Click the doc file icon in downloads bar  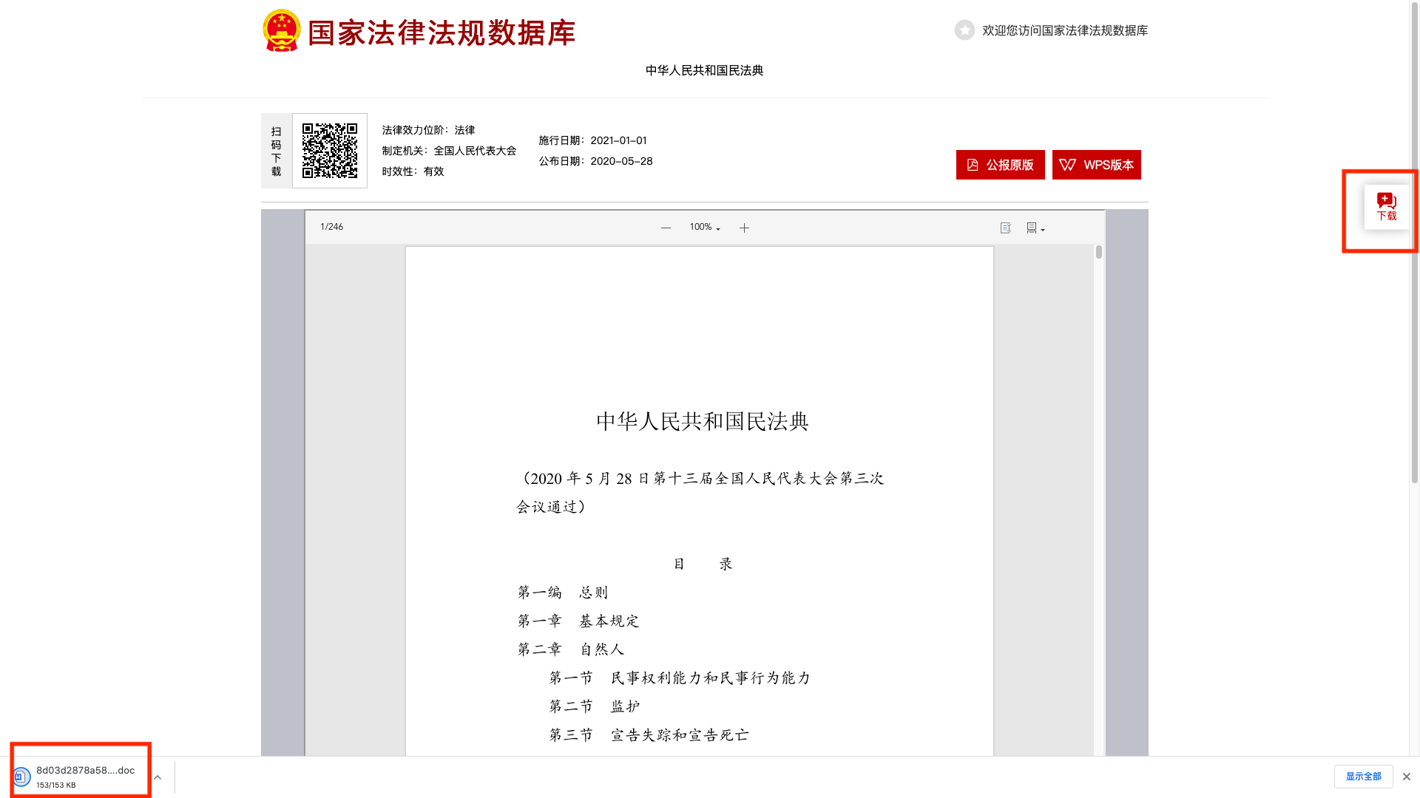click(21, 777)
